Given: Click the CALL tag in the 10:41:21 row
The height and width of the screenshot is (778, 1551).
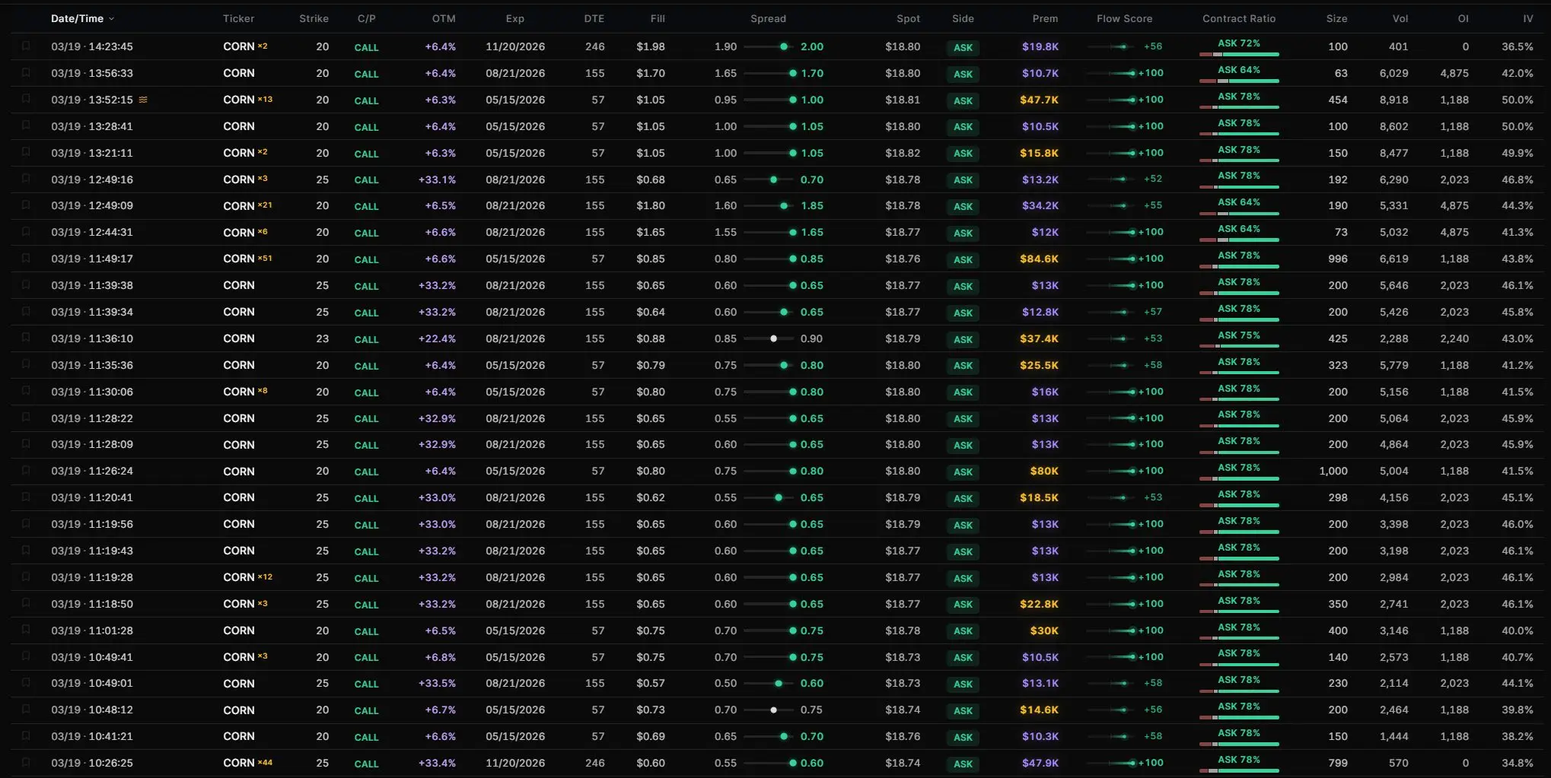Looking at the screenshot, I should [366, 737].
